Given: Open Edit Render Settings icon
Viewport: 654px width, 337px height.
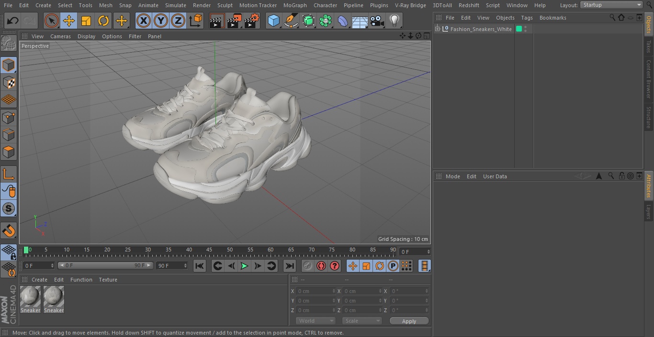Looking at the screenshot, I should pos(252,21).
